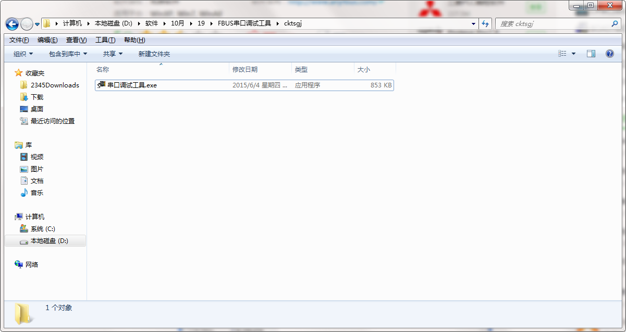Select 库 in the navigation pane
This screenshot has width=626, height=332.
coord(29,145)
